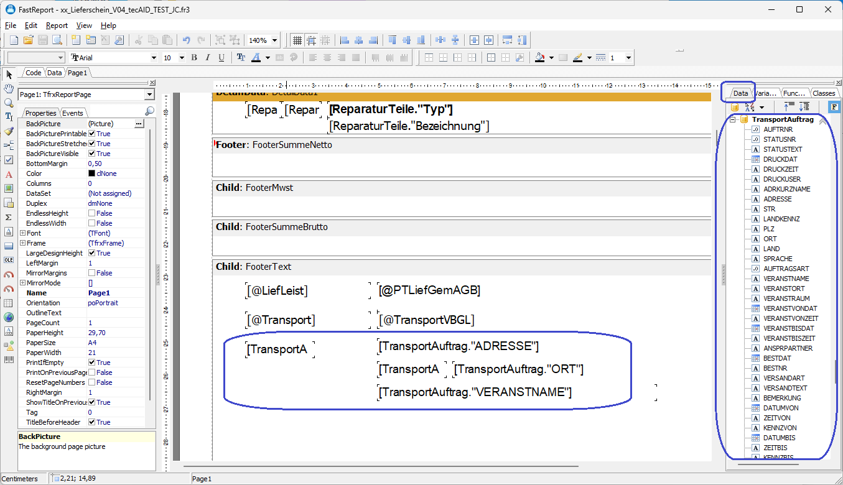
Task: Select the [@PTLiefGemAGB] memo object
Action: 429,290
